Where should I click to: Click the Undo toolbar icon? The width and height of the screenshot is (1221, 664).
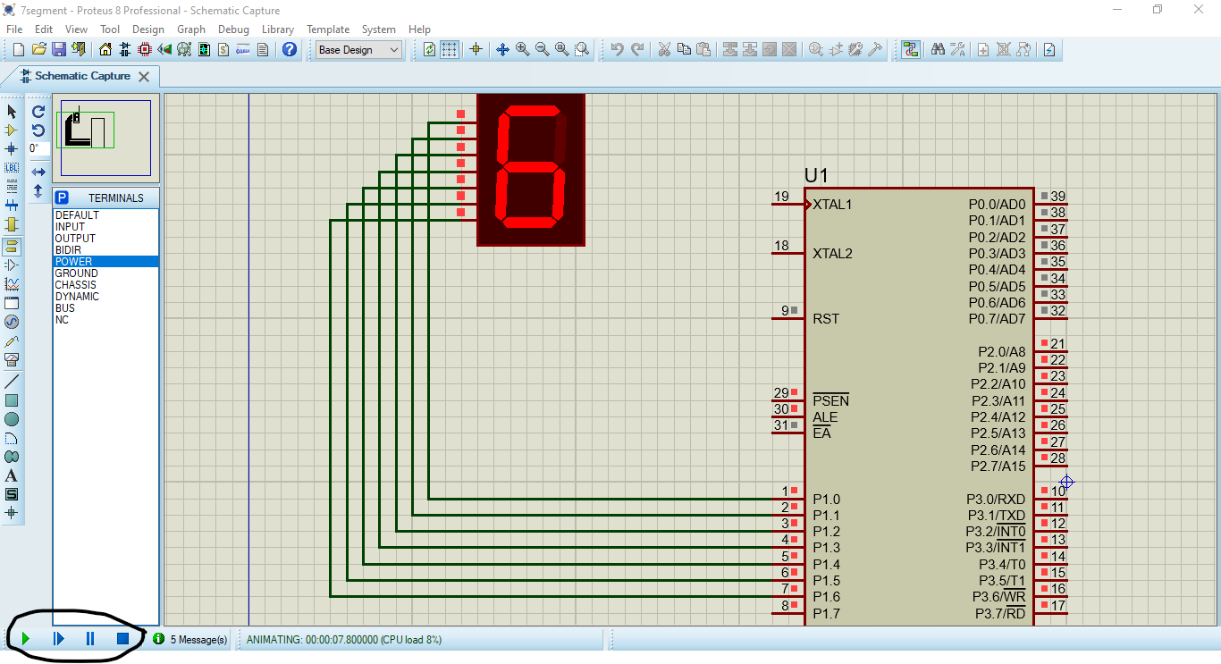[x=615, y=49]
